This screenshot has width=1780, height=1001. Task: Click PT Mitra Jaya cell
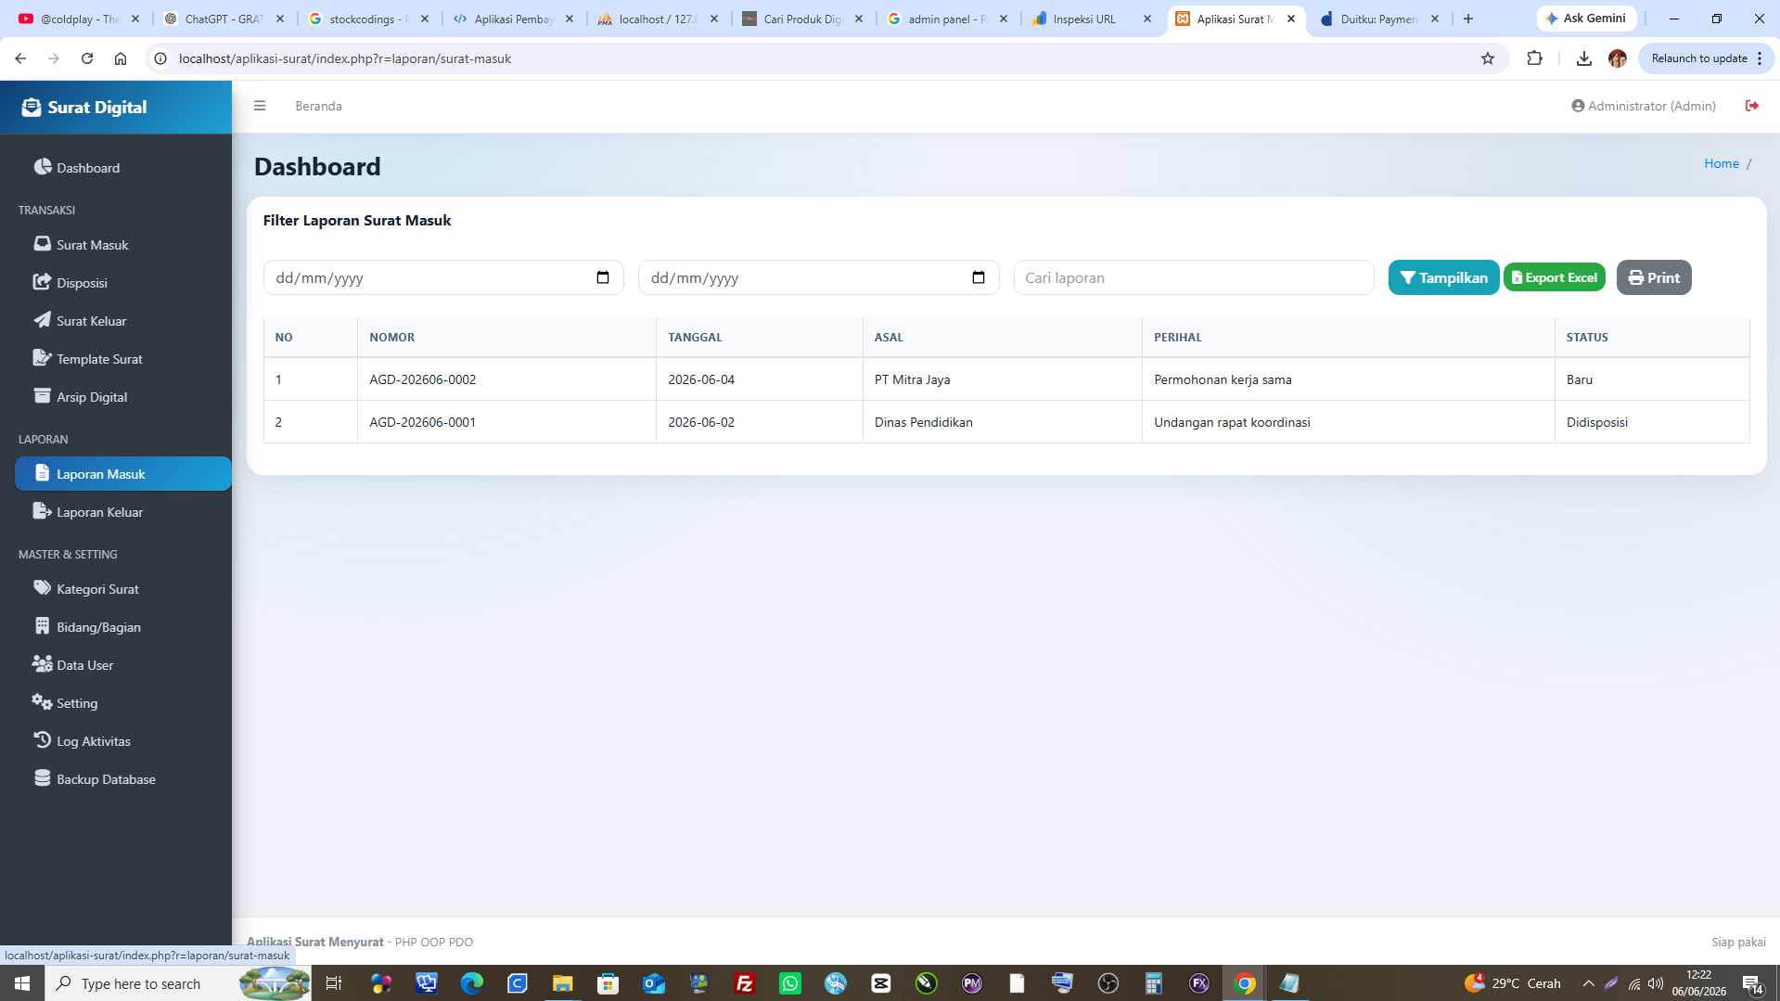coord(1002,379)
